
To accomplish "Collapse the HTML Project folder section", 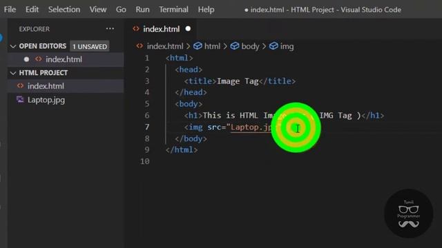I will [x=12, y=73].
